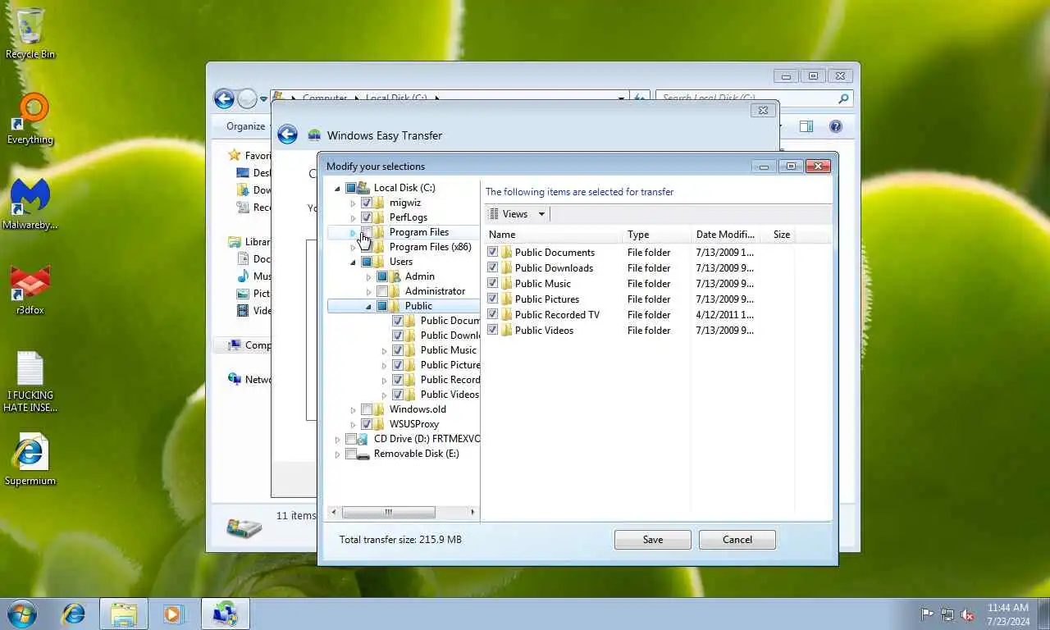Click the Windows Start orb
1050x630 pixels.
pyautogui.click(x=22, y=614)
